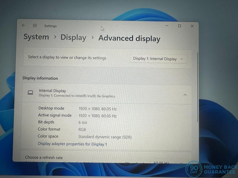Click the Choose a refresh rate label

(x=44, y=157)
